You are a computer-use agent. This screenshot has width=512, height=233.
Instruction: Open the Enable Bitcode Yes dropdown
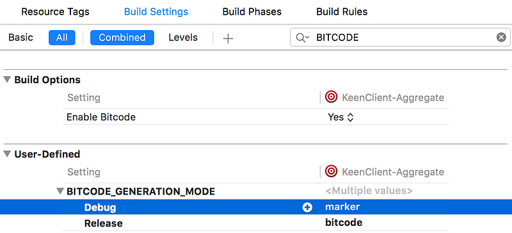click(340, 117)
